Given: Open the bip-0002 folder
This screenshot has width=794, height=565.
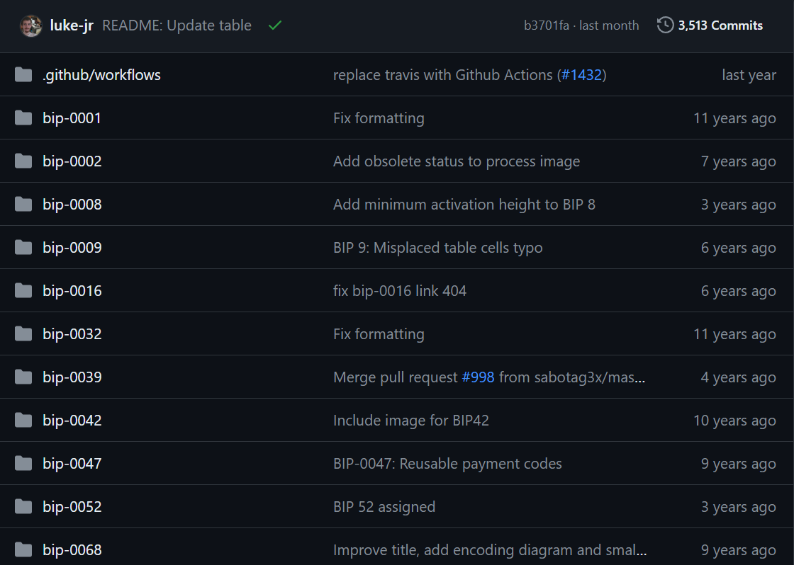Looking at the screenshot, I should tap(72, 161).
